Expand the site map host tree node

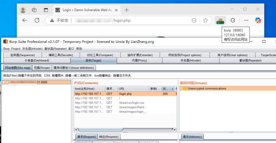point(4,82)
